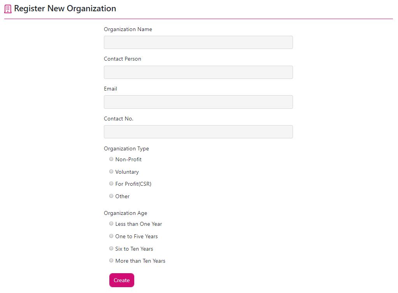Click the Organization Name label text
This screenshot has height=293, width=398.
[128, 29]
